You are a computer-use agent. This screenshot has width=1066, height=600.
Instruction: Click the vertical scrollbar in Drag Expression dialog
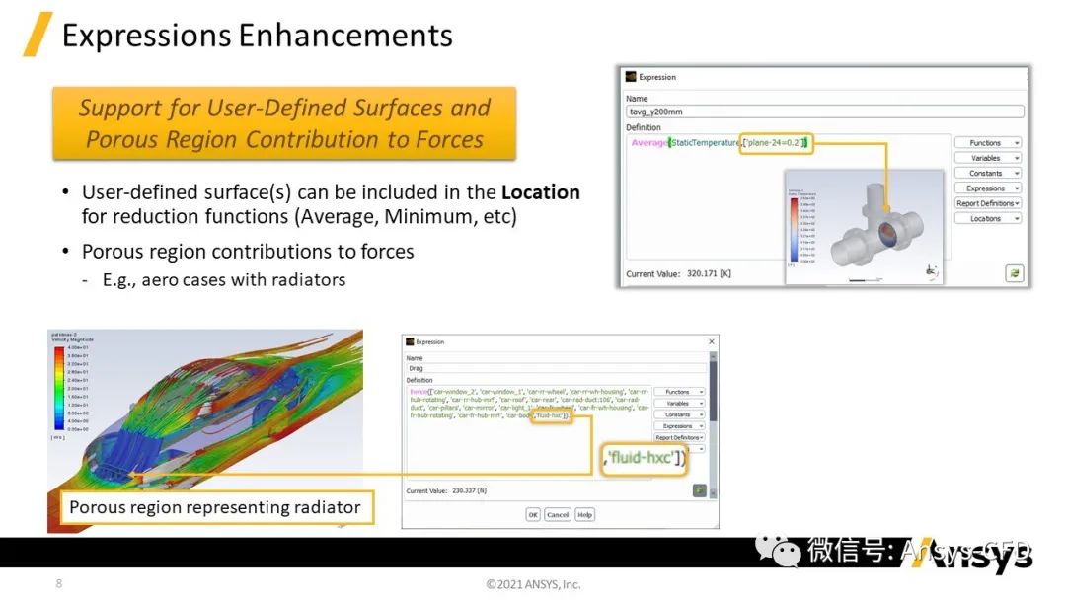(714, 424)
